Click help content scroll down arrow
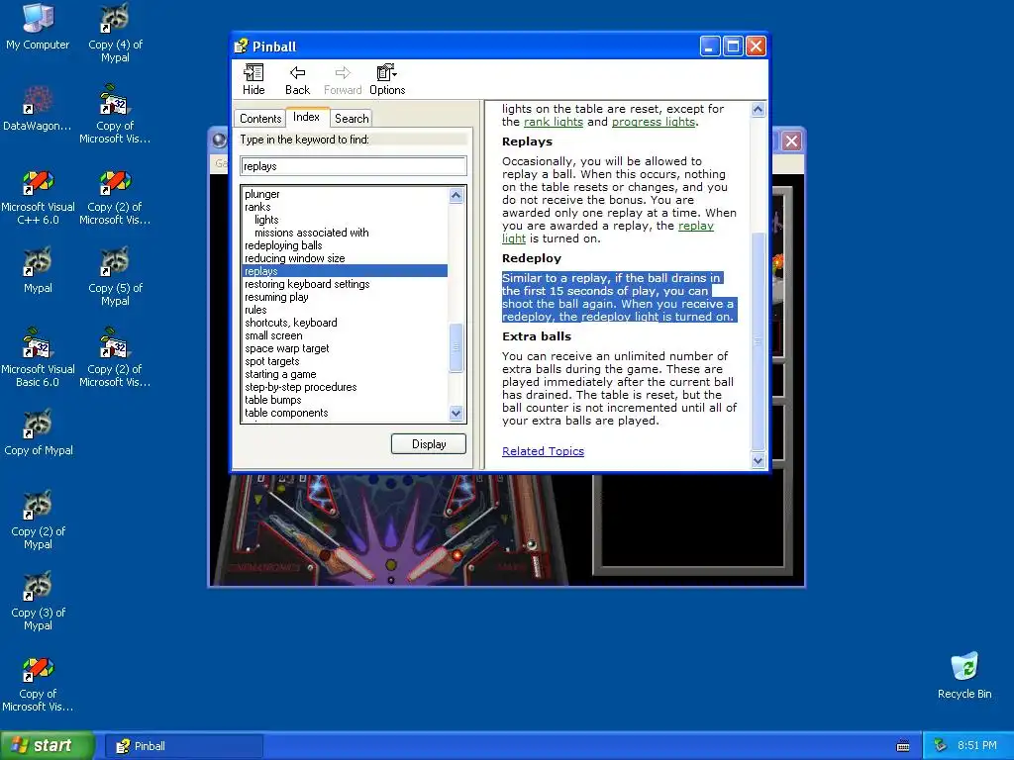1014x760 pixels. pyautogui.click(x=758, y=460)
